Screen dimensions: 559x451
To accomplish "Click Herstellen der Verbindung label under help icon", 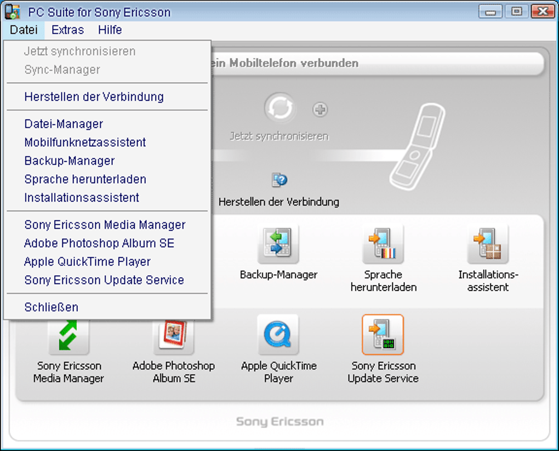I will click(279, 202).
